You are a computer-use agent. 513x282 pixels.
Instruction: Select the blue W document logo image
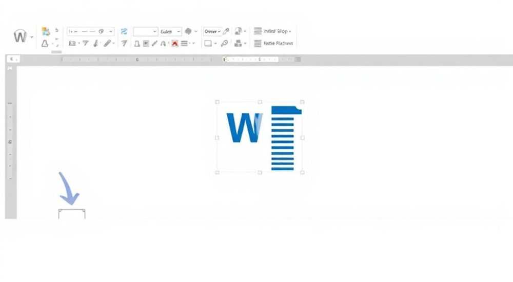[260, 137]
